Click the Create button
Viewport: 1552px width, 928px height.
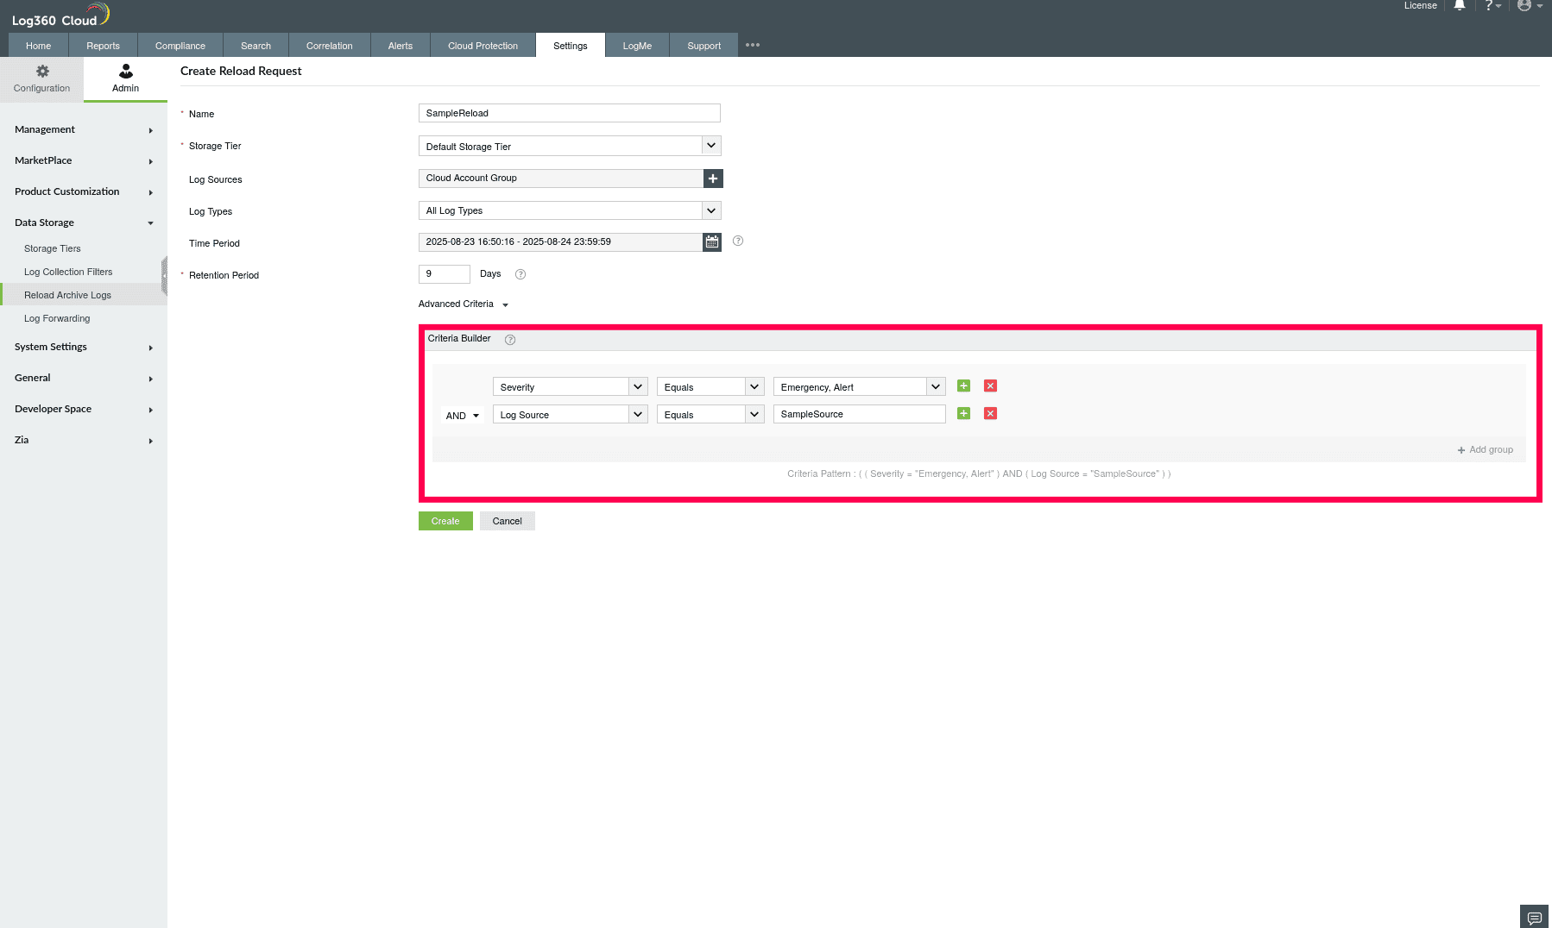tap(445, 521)
